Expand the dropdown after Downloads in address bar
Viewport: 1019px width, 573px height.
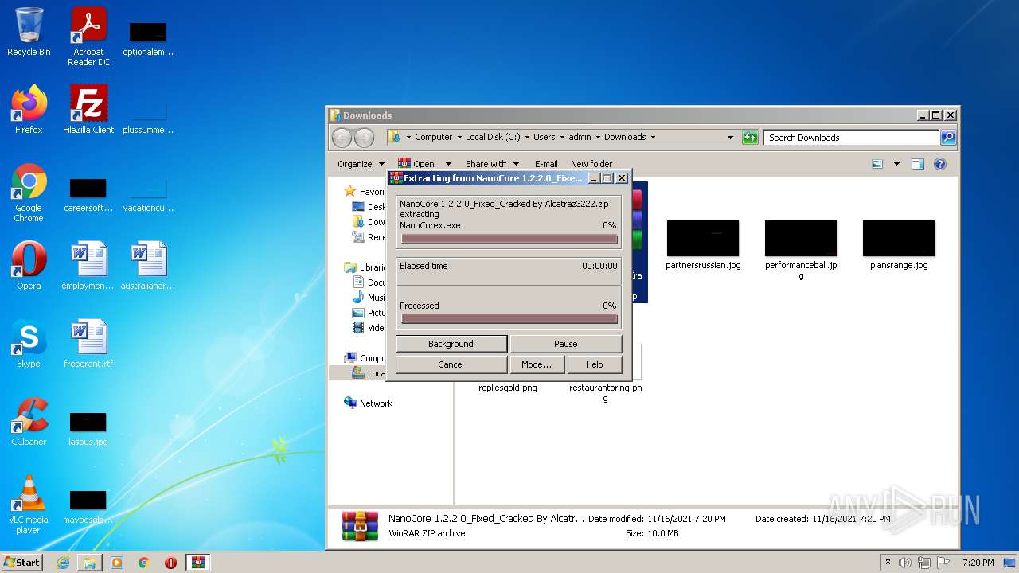tap(653, 138)
